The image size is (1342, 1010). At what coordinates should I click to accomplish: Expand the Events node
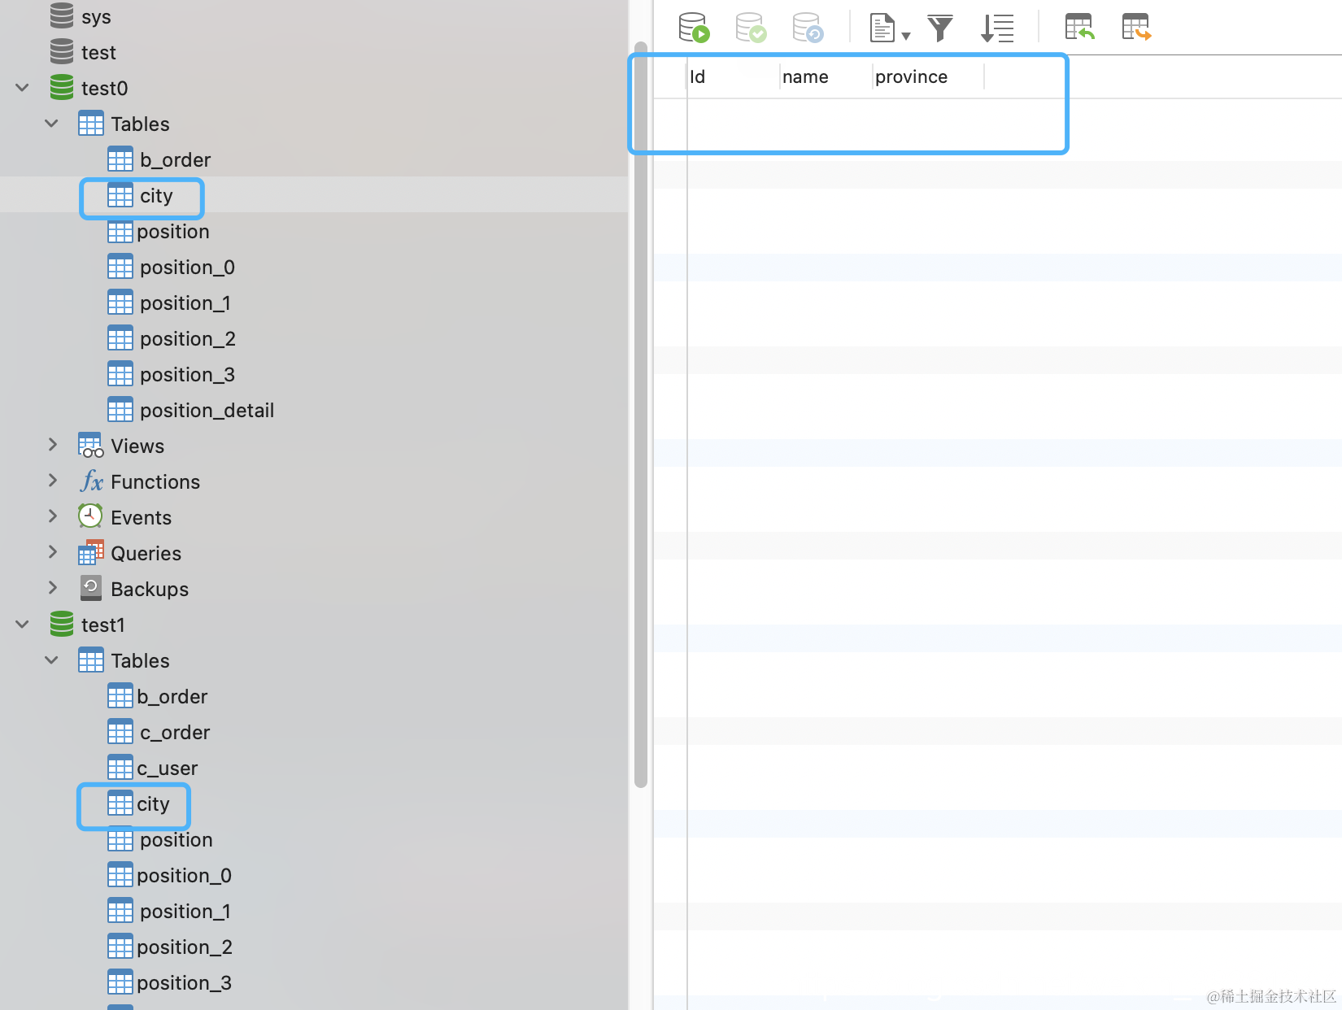[53, 516]
